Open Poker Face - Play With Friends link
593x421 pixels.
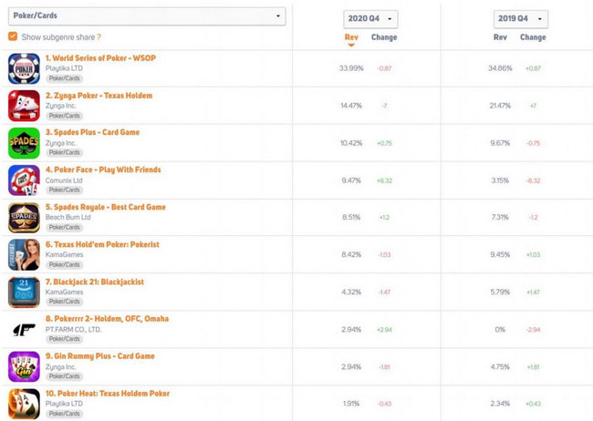(x=103, y=169)
